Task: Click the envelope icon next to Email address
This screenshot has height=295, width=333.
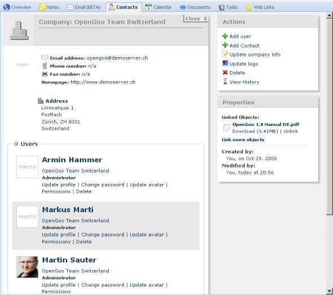Action: (x=45, y=58)
